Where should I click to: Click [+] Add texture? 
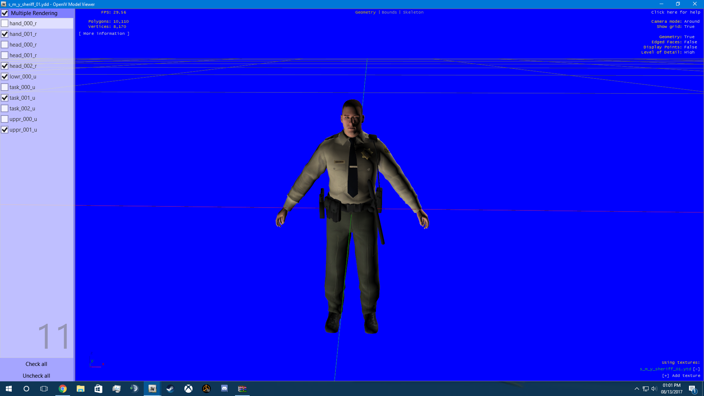(681, 375)
